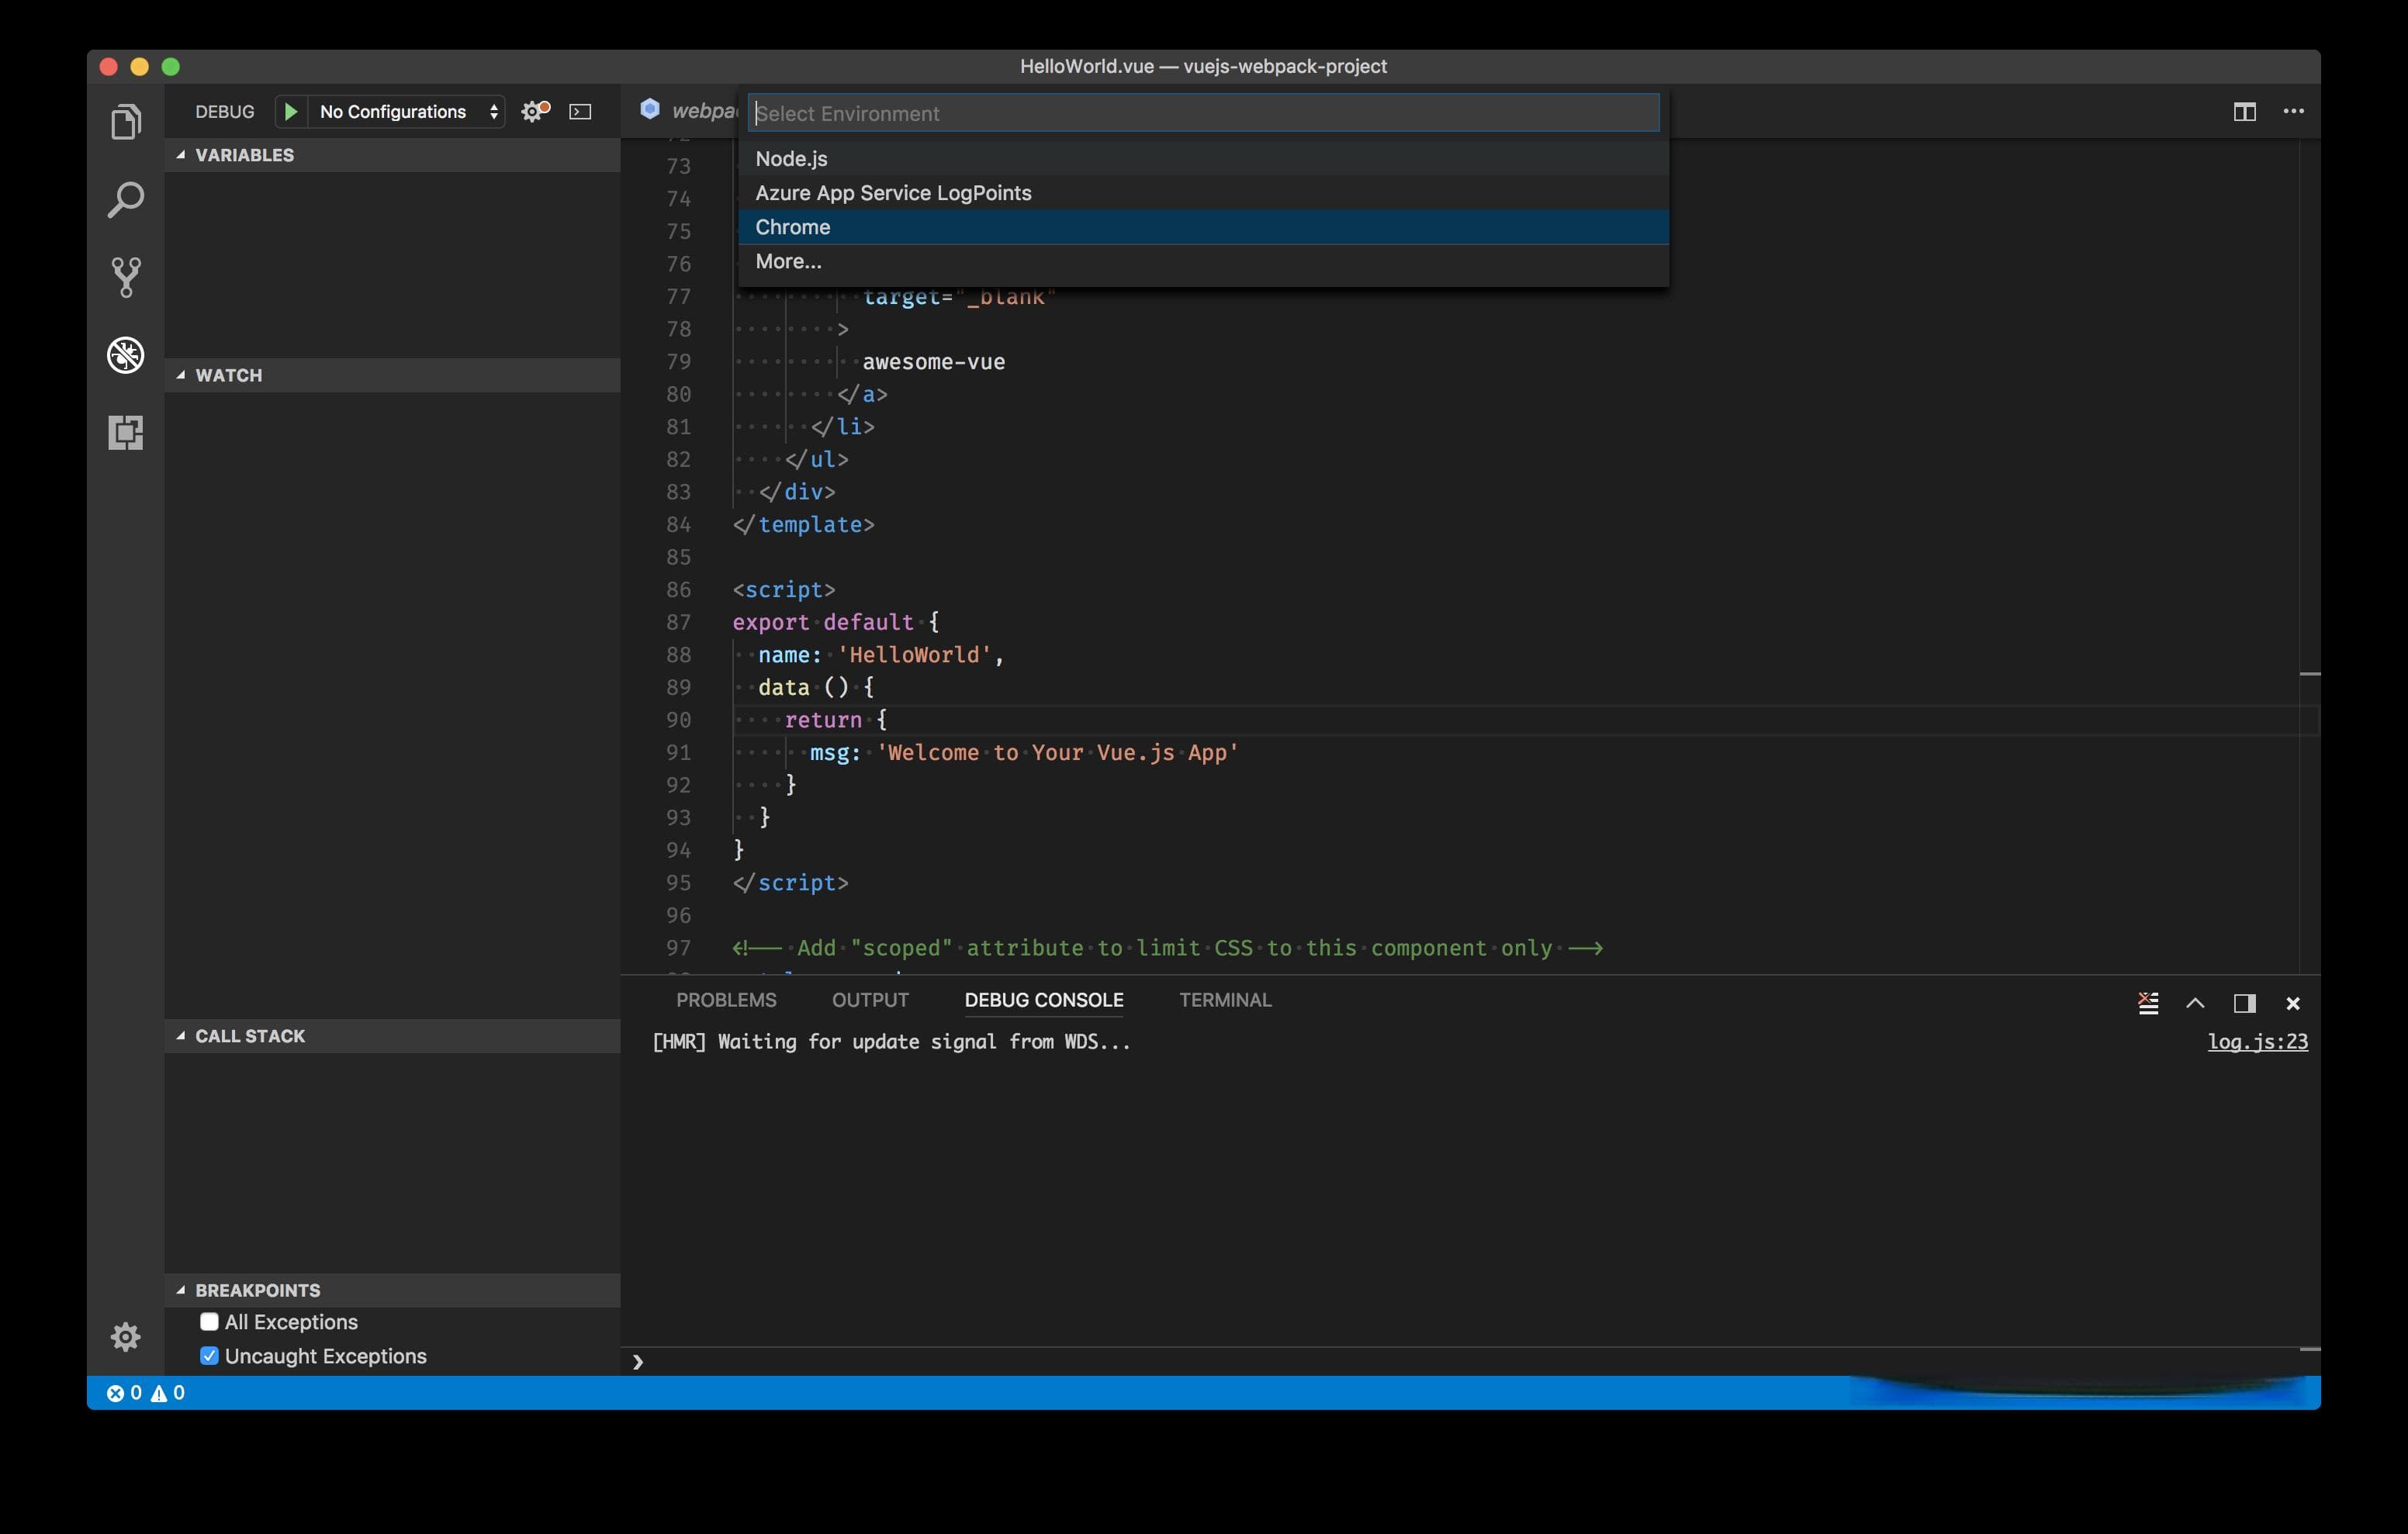Image resolution: width=2408 pixels, height=1534 pixels.
Task: Click the scoped CSS comment on line 97
Action: pos(1167,948)
